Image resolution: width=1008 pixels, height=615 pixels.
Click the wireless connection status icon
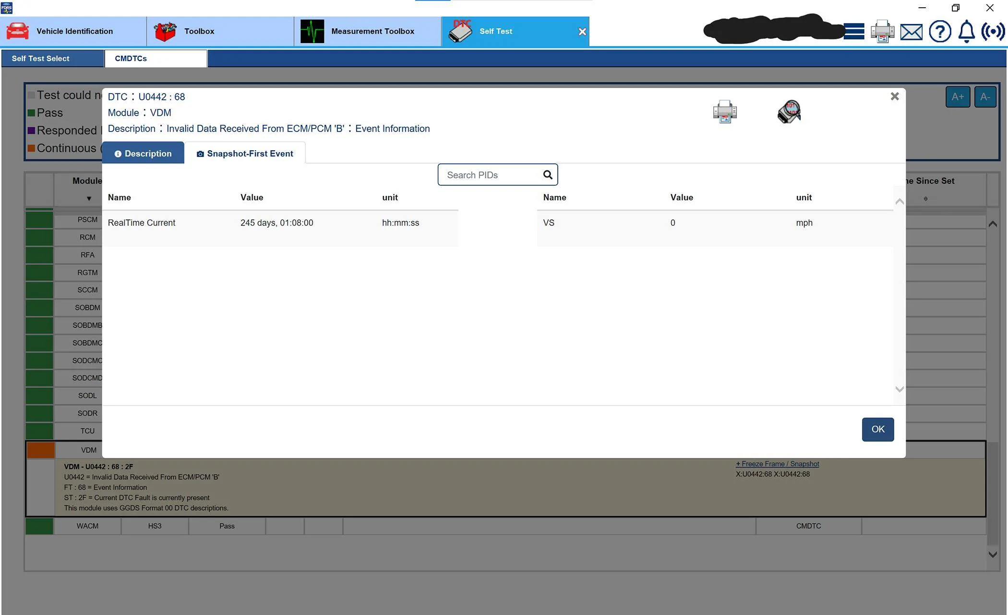click(993, 32)
